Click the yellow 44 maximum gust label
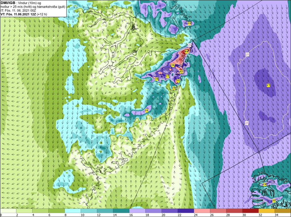 [x=187, y=51]
